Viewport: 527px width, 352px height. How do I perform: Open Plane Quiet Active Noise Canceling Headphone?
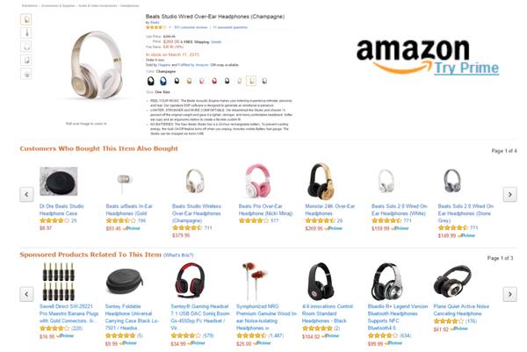[x=461, y=310]
